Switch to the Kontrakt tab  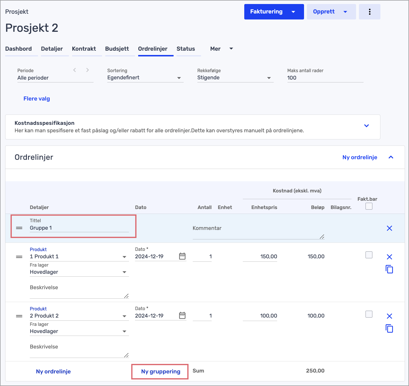click(84, 49)
